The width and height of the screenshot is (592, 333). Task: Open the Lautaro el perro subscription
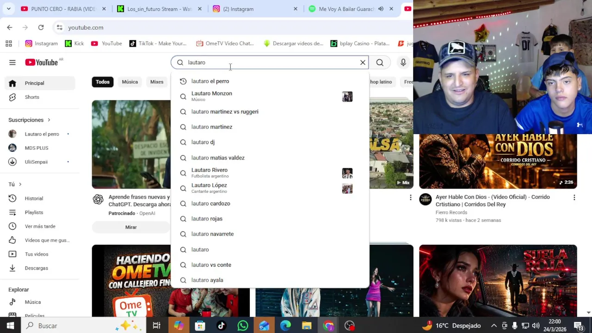[x=40, y=134]
